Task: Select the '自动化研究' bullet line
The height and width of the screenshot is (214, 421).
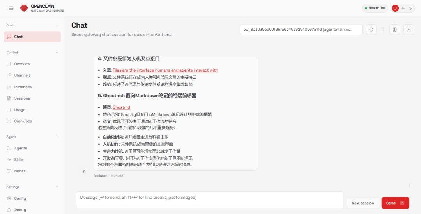Action: coord(136,137)
